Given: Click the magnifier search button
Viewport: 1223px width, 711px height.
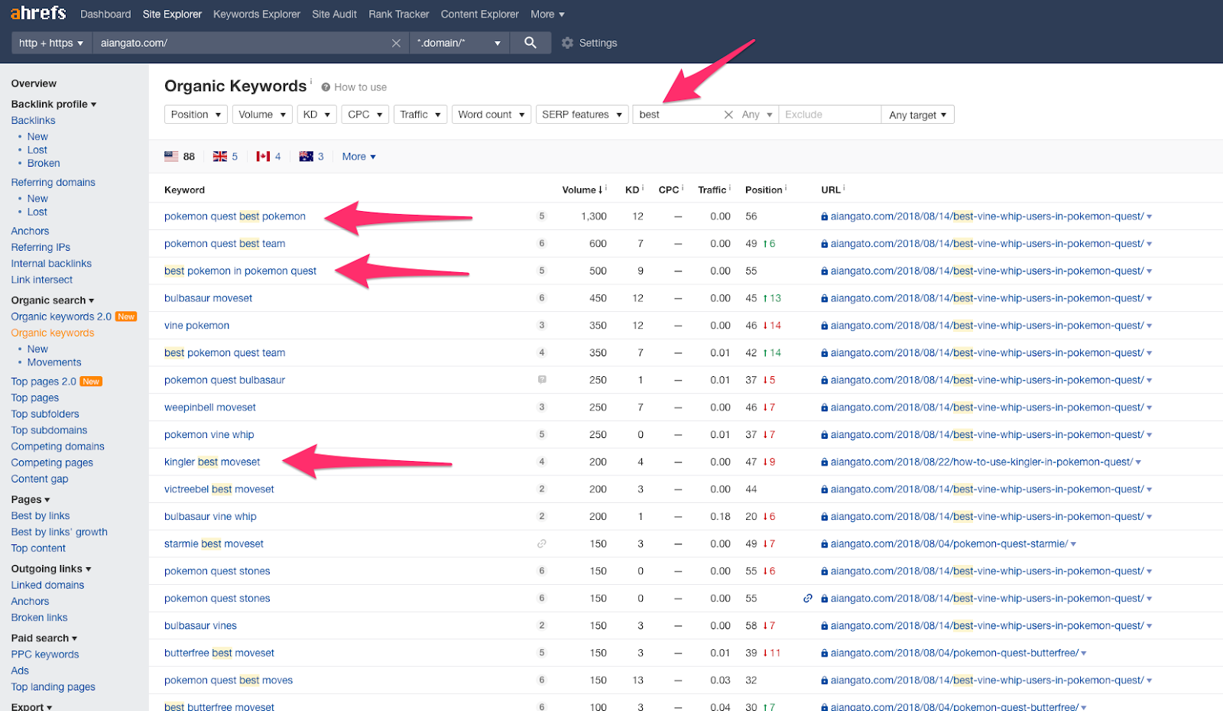Looking at the screenshot, I should [x=530, y=43].
